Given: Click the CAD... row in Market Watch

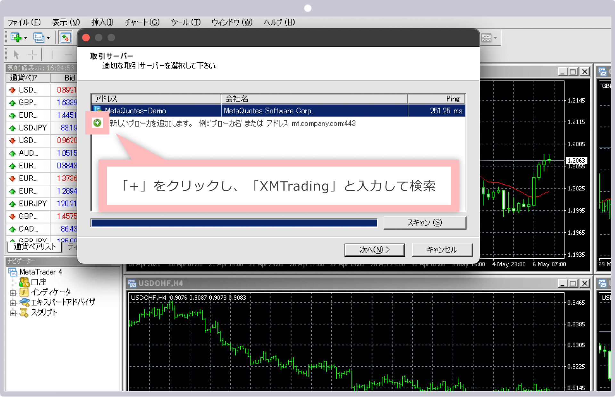Looking at the screenshot, I should click(42, 229).
